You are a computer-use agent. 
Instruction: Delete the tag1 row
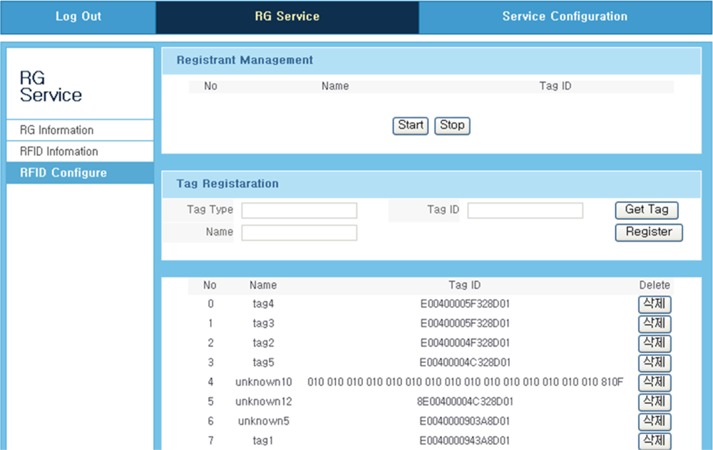click(655, 441)
